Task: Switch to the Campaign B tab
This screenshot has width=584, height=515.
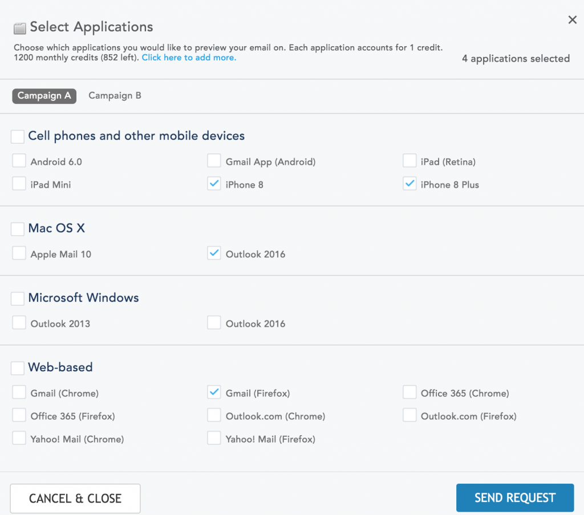Action: pyautogui.click(x=115, y=95)
